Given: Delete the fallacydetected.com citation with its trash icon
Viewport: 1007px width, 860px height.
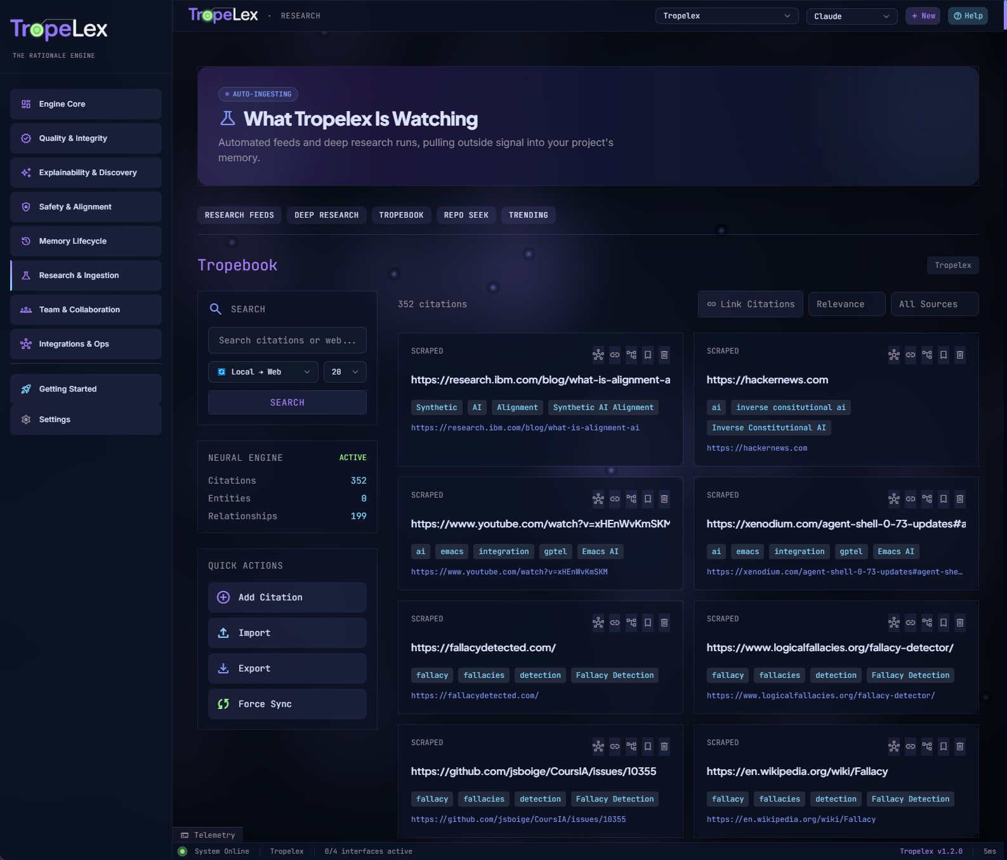Looking at the screenshot, I should [x=664, y=623].
